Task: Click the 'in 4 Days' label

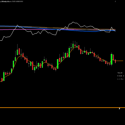Action: pyautogui.click(x=120, y=79)
